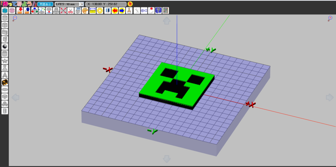
Task: Click the 作ってみよう! logo
Action: point(18,4)
